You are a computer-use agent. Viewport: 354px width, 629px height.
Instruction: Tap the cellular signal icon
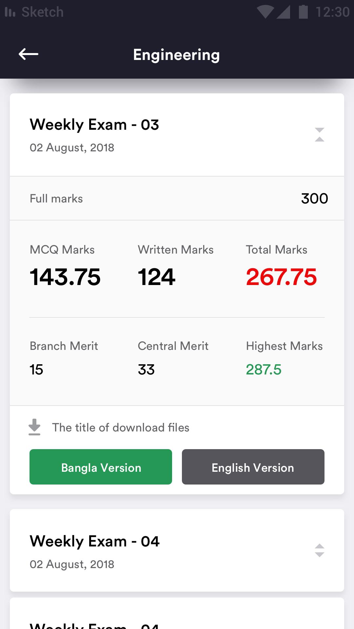tap(284, 12)
